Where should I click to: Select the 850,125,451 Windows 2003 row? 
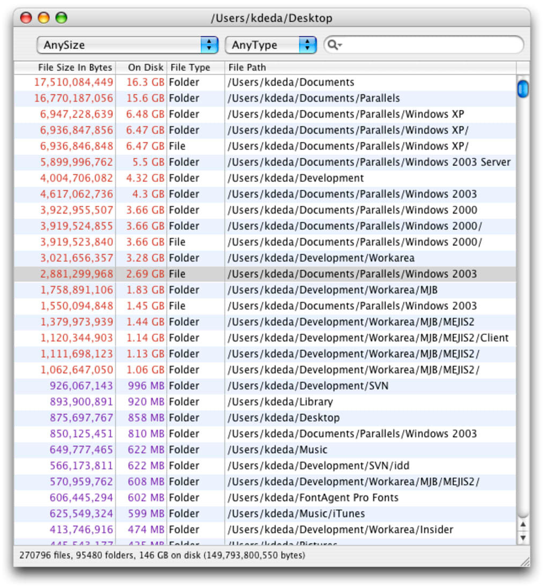[265, 434]
